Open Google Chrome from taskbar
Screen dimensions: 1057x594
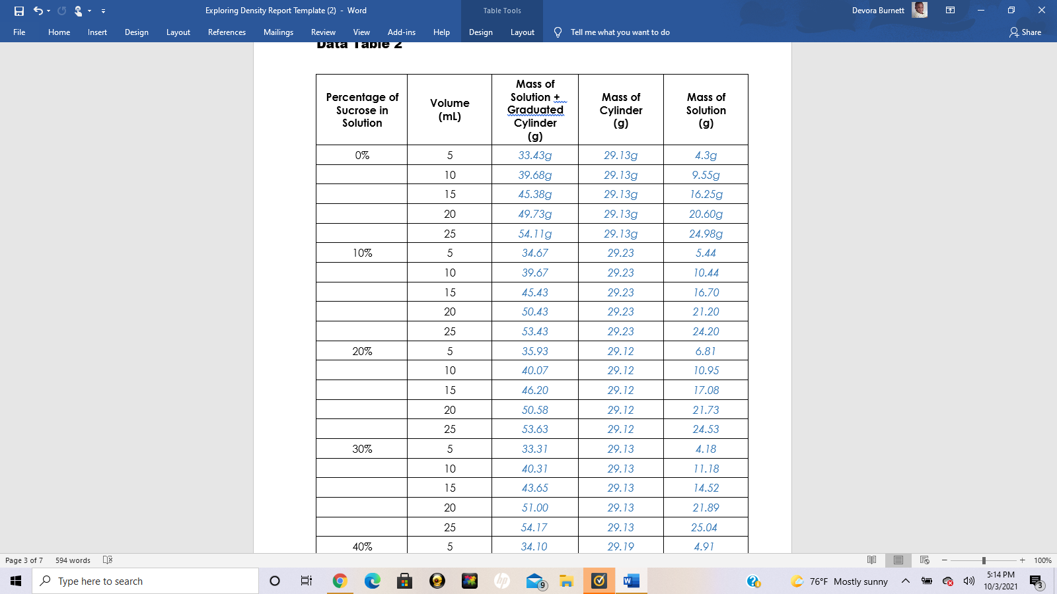[x=340, y=581]
